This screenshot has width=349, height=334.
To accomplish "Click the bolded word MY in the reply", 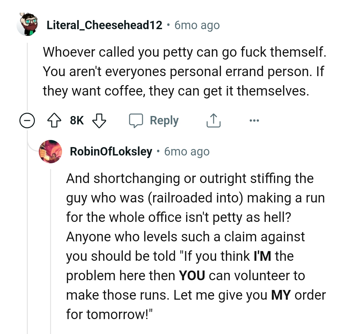I will (281, 295).
